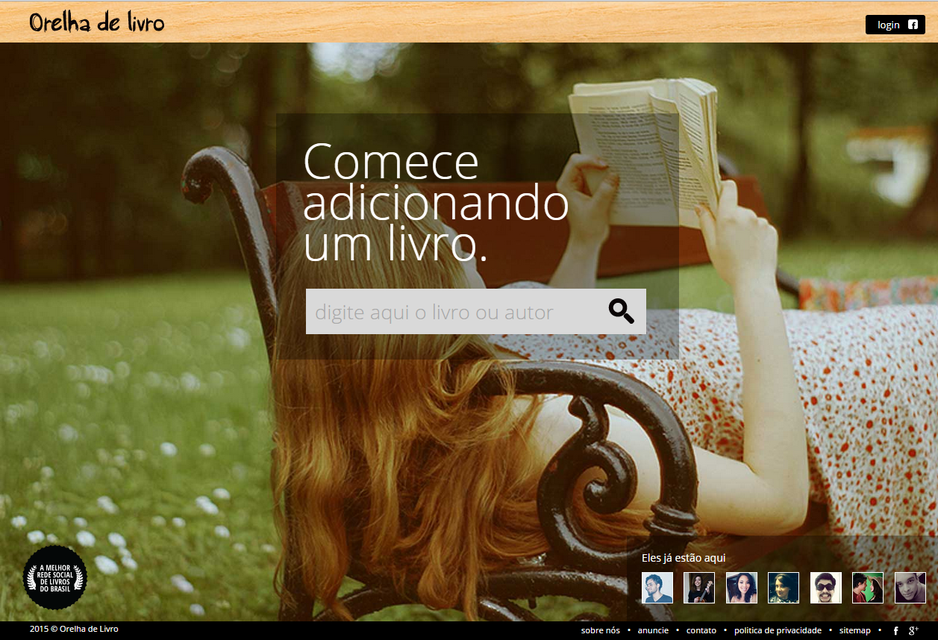Click the magnifying glass search icon

(621, 311)
